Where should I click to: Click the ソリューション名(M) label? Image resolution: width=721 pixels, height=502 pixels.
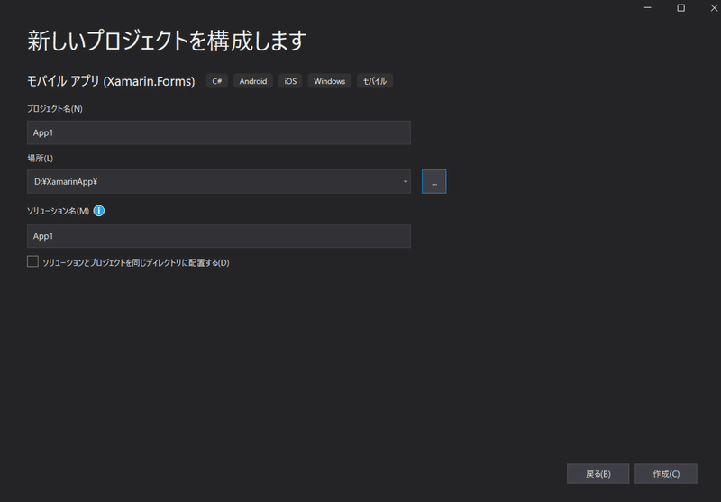[58, 211]
